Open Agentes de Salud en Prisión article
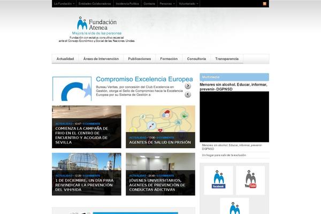This screenshot has width=321, height=214. [160, 142]
